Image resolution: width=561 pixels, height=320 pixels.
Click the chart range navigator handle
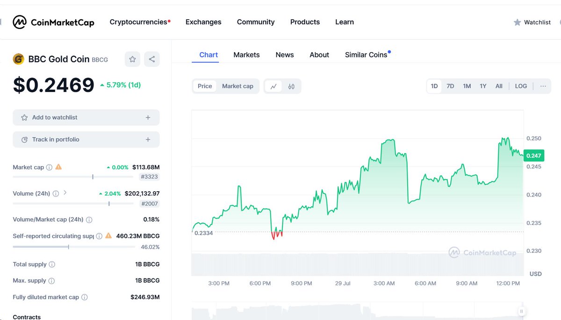(x=521, y=311)
